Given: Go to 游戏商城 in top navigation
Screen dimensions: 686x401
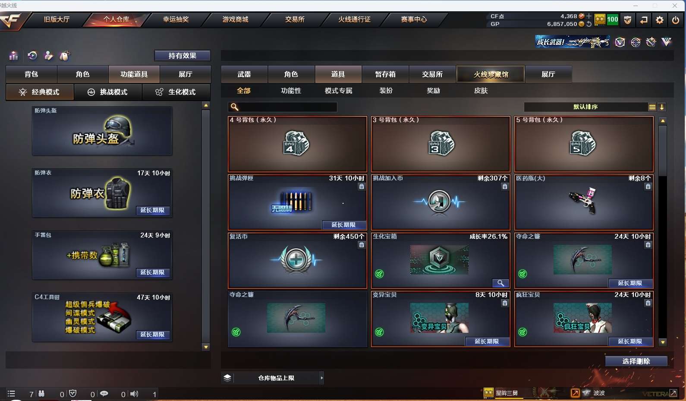Looking at the screenshot, I should (235, 19).
